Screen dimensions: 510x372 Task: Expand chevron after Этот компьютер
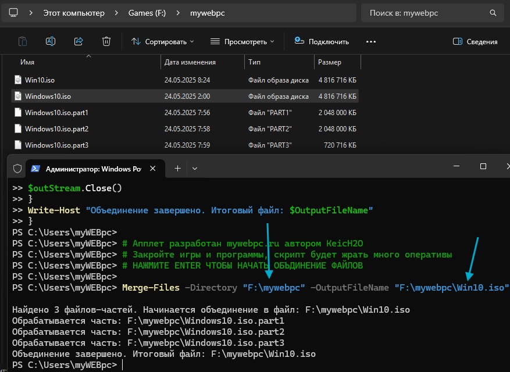(x=116, y=13)
